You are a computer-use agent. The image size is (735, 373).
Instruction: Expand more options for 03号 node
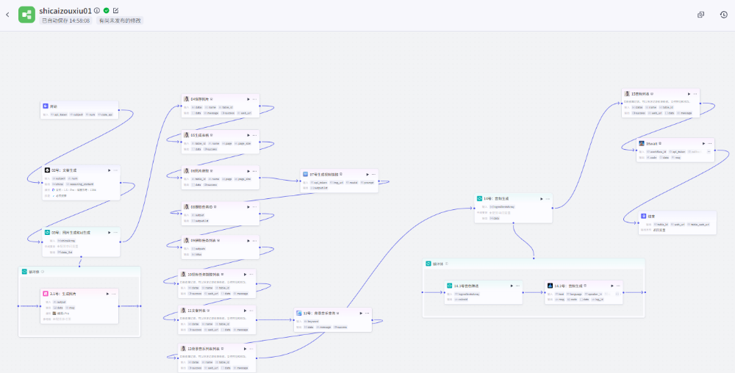116,232
